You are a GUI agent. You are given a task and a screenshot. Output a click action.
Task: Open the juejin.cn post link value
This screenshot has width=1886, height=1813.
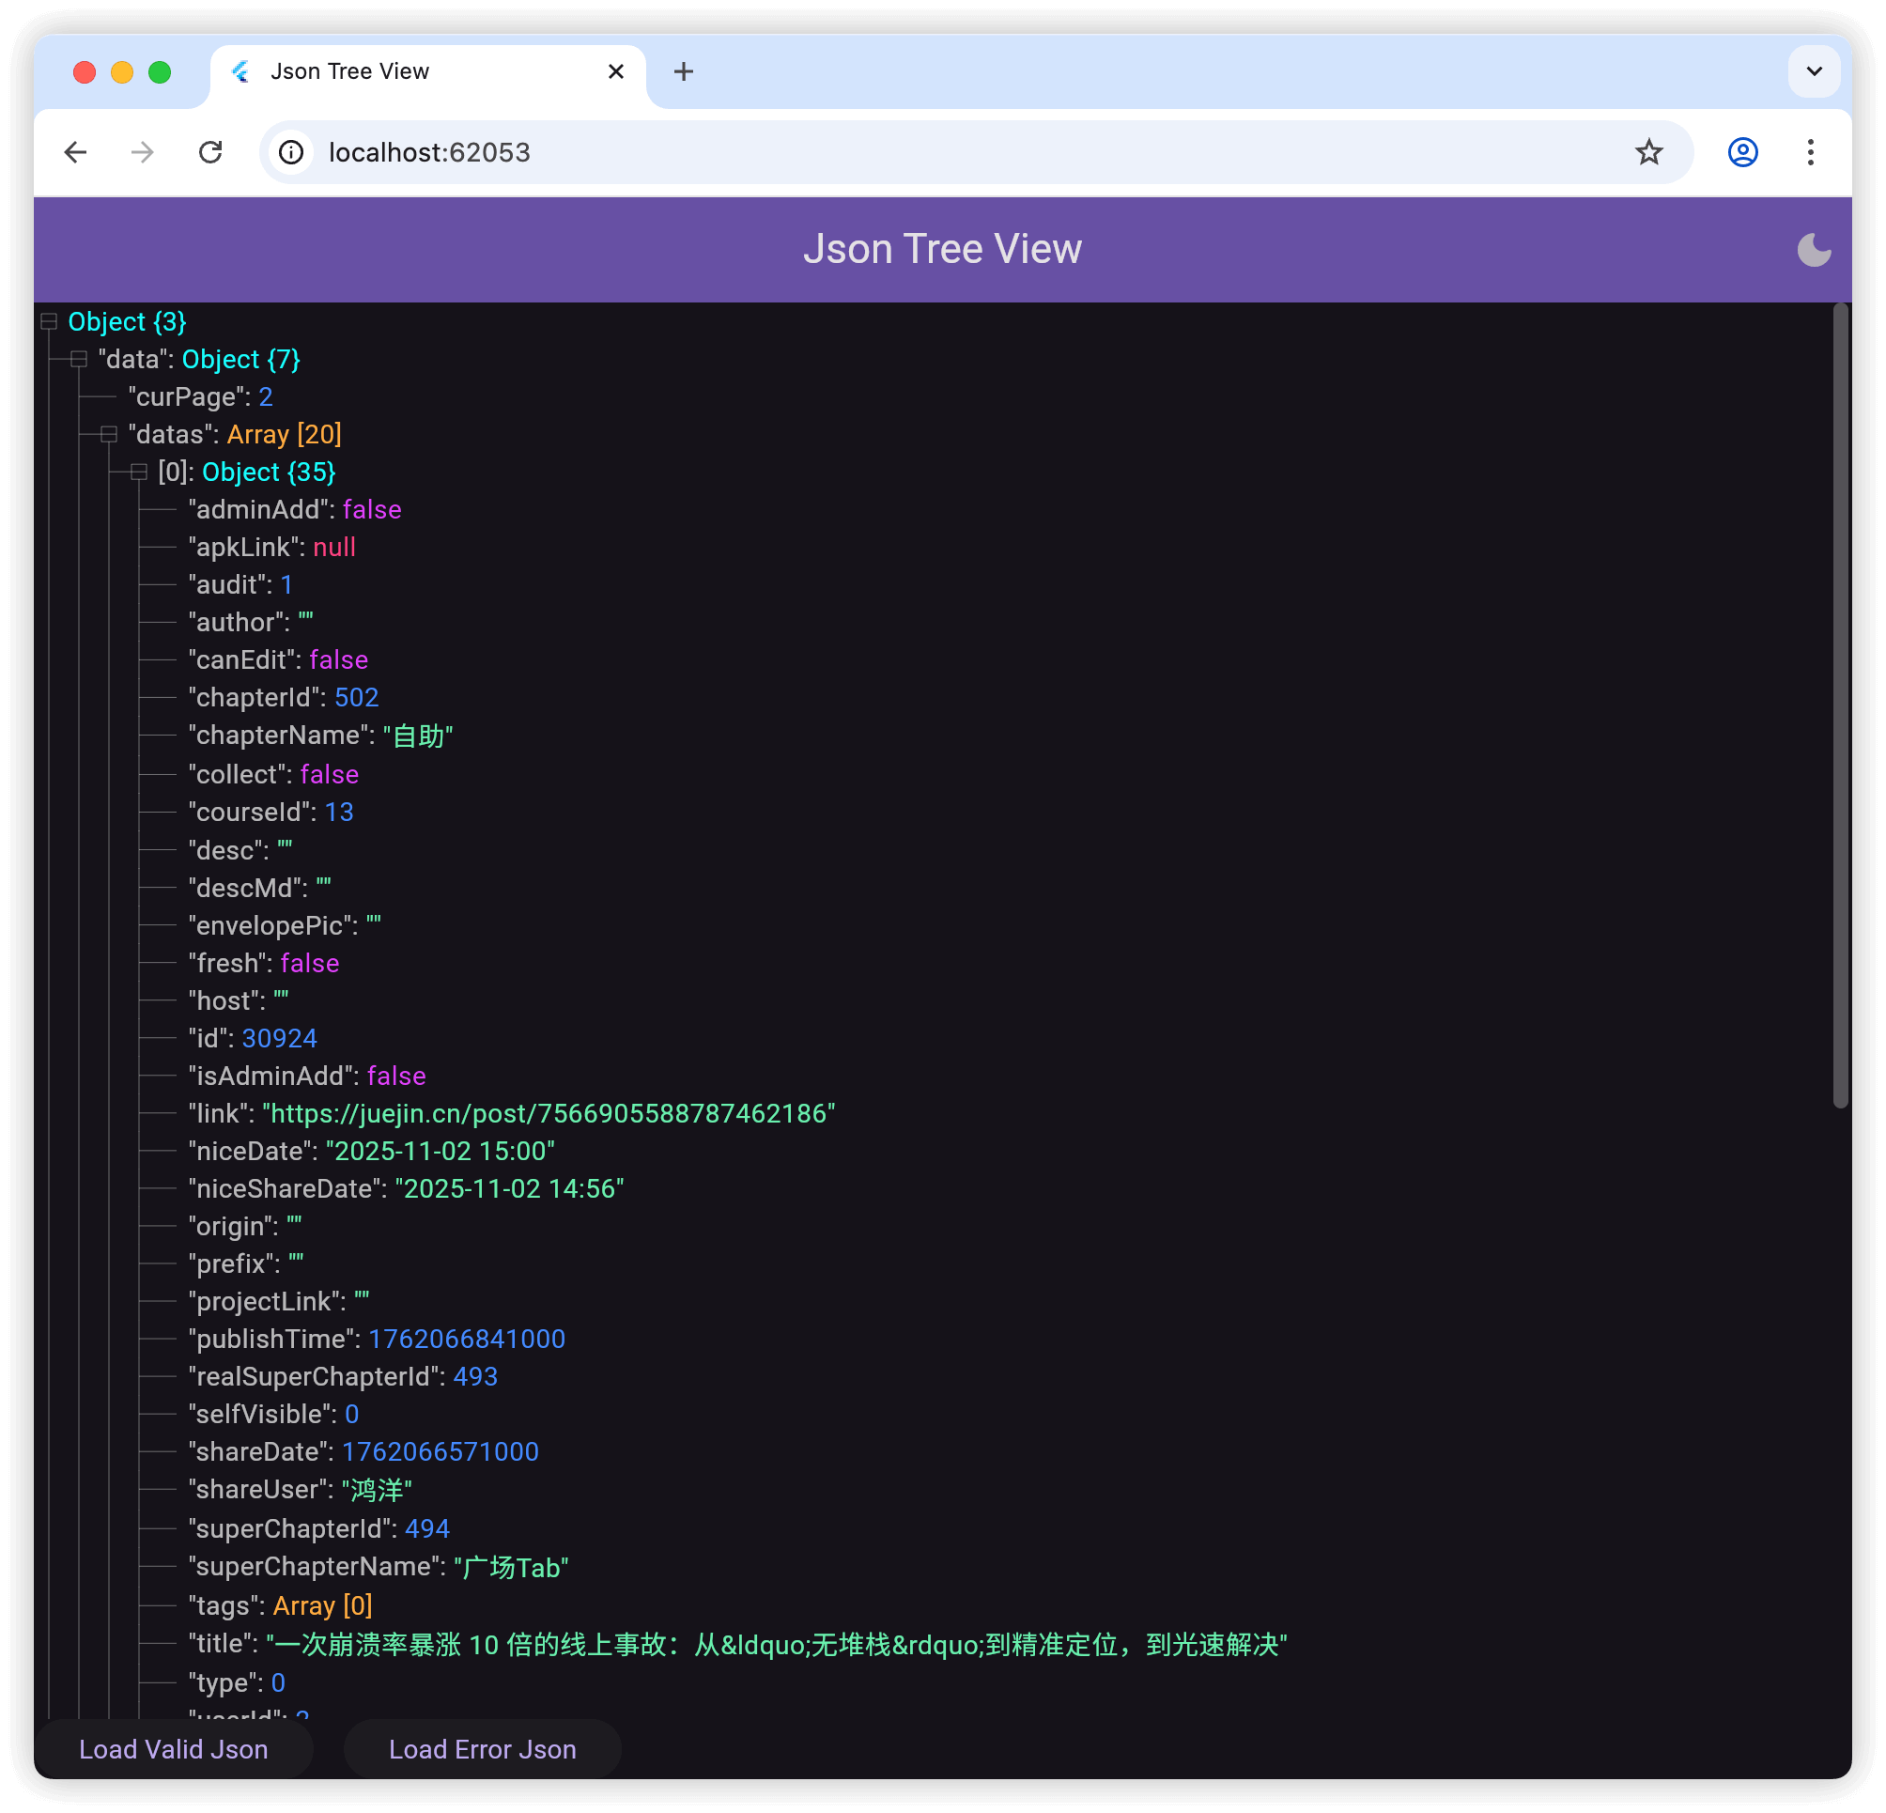coord(548,1113)
